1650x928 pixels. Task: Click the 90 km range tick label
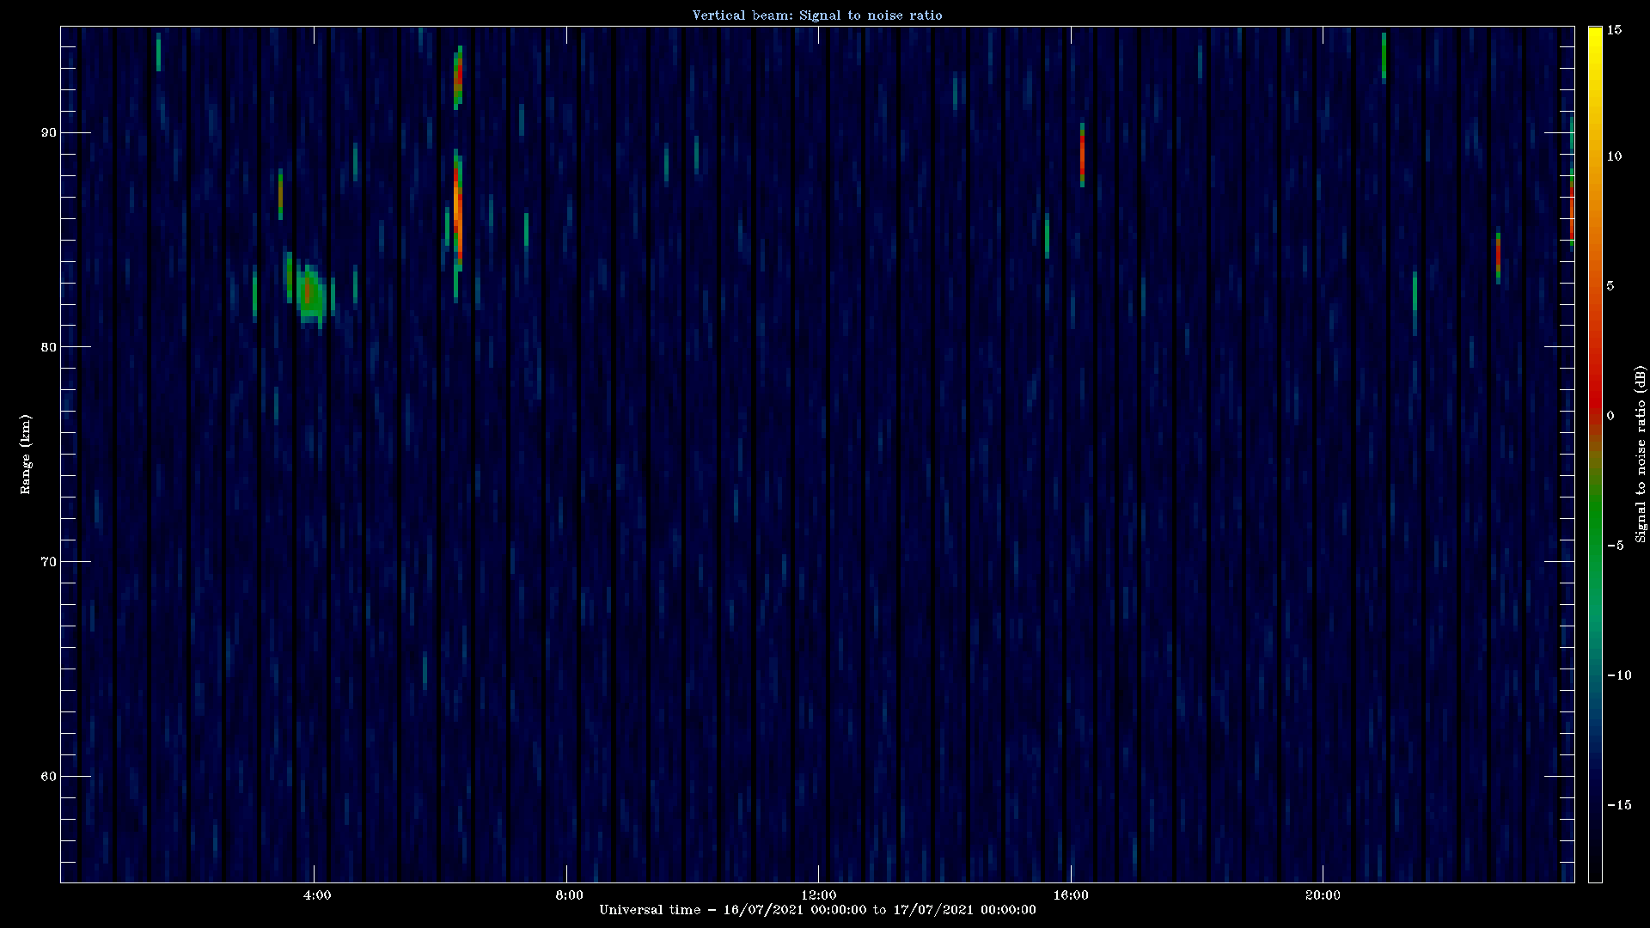48,132
